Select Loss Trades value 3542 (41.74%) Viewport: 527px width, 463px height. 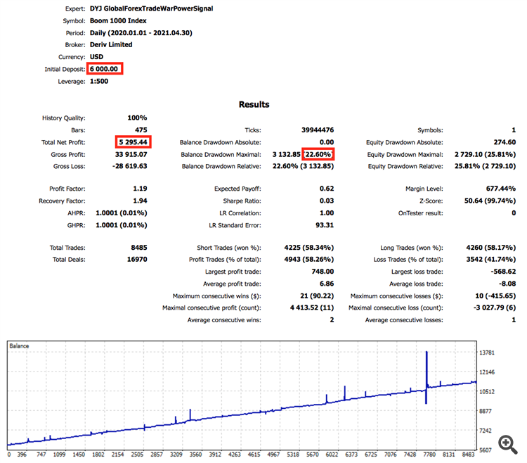click(491, 259)
